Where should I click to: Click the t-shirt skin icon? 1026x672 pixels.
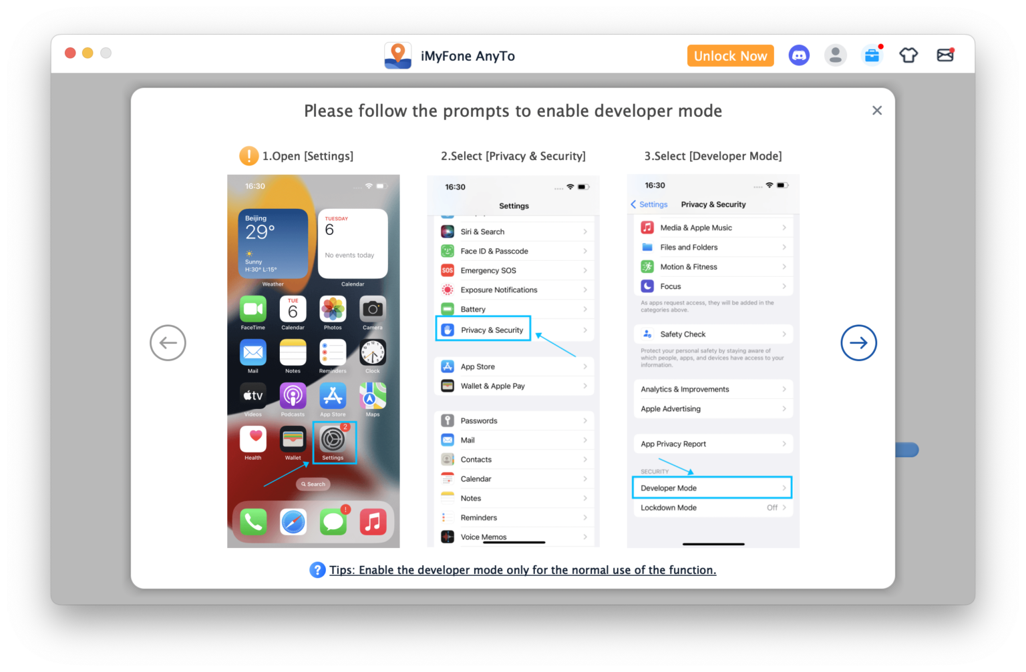pyautogui.click(x=908, y=55)
